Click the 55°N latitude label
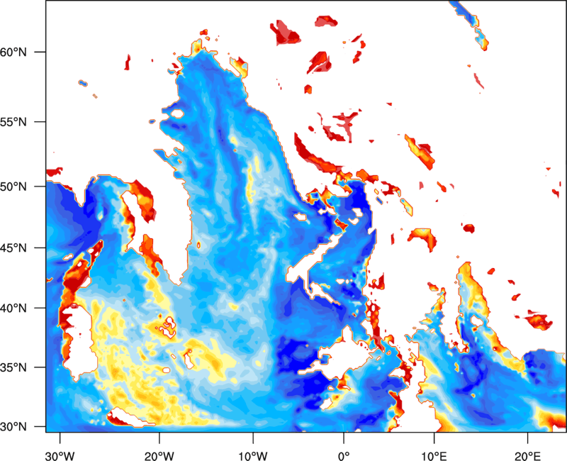567x461 pixels. 13,122
